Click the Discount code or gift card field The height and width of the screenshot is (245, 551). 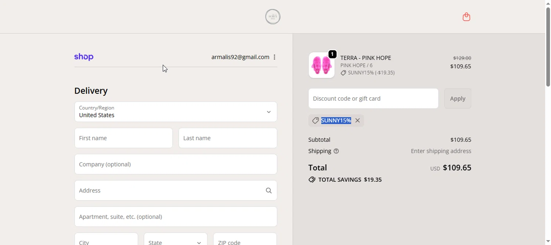tap(373, 98)
